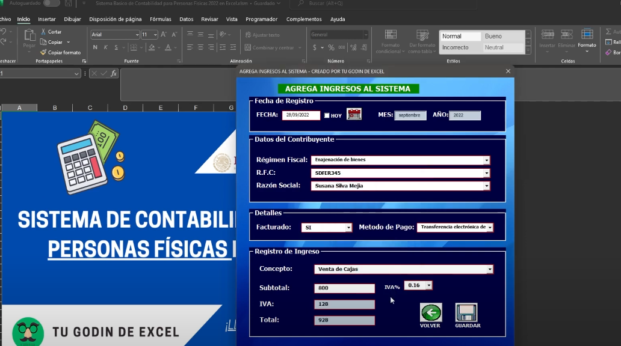Click the GUARDAR floppy disk icon

click(466, 313)
